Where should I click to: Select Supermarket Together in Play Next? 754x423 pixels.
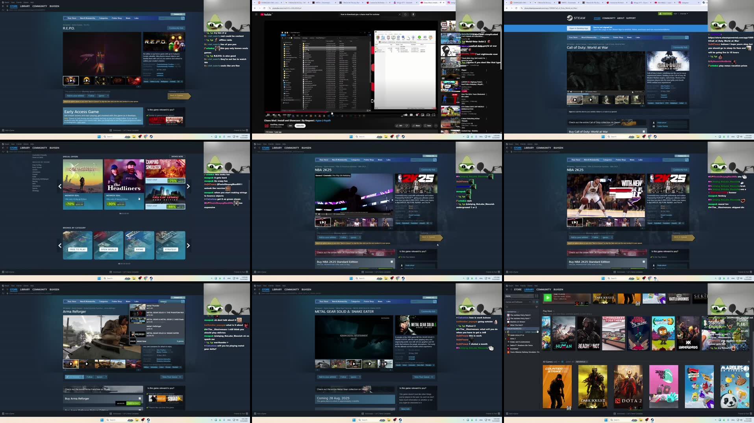[613, 333]
